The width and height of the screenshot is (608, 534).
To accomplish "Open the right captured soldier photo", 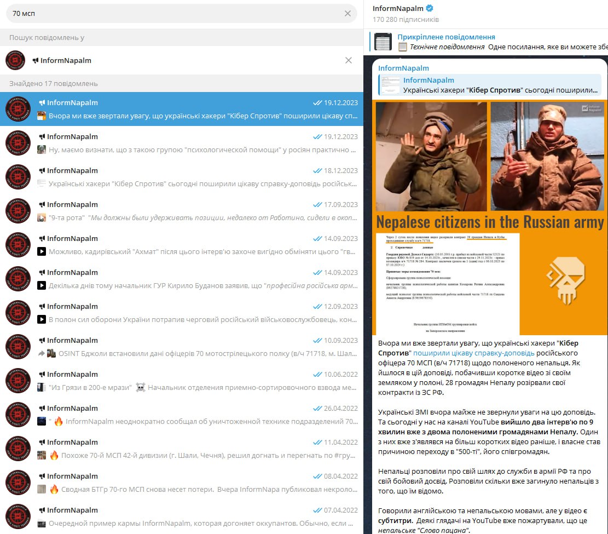I will pos(546,156).
